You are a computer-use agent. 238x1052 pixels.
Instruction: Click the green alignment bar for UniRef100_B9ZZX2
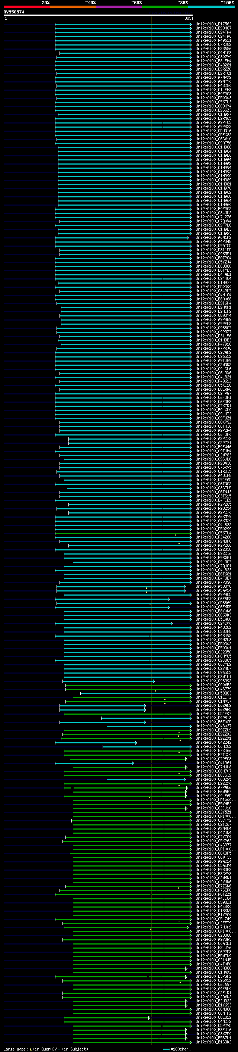pyautogui.click(x=127, y=734)
